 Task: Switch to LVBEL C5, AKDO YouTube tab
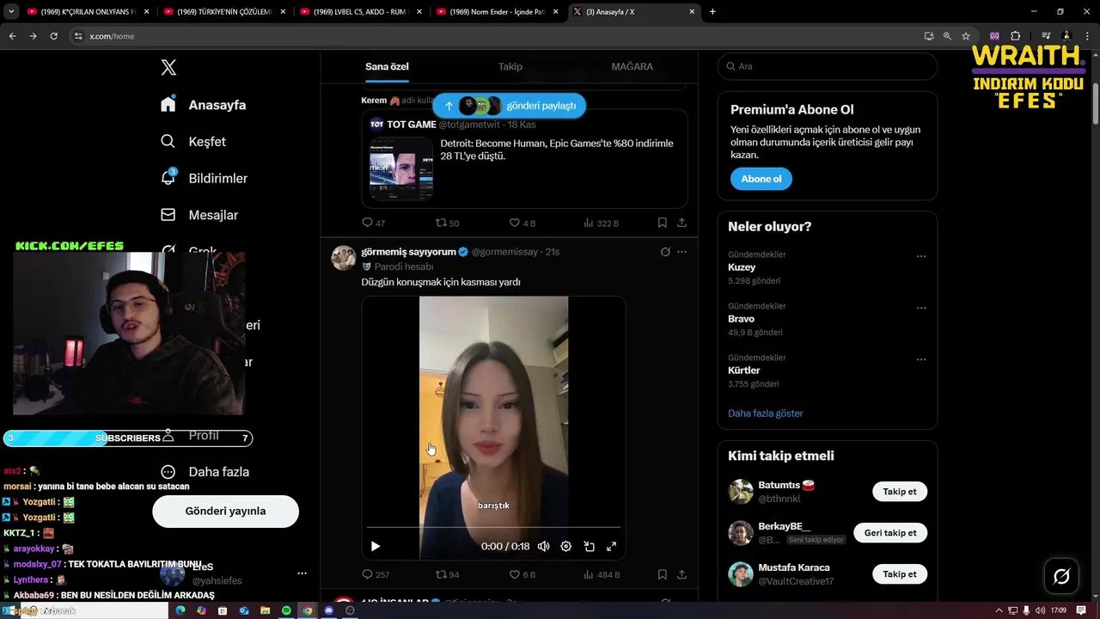coord(360,11)
